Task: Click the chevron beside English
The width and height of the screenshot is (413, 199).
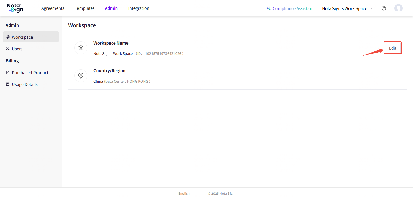Action: pos(193,194)
